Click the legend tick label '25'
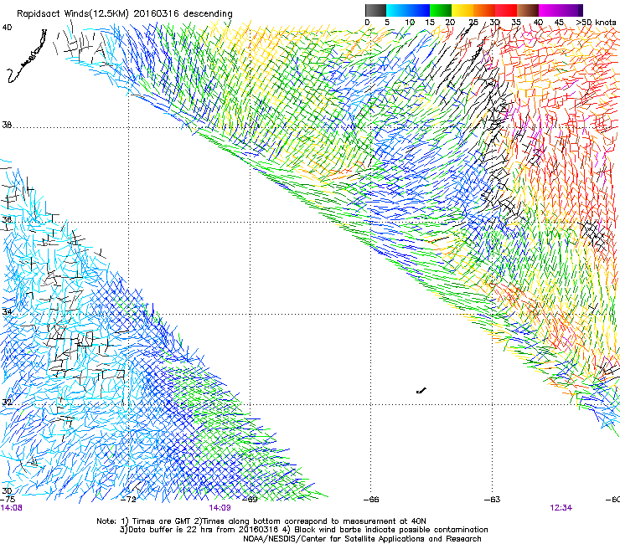This screenshot has width=620, height=544. pos(473,22)
